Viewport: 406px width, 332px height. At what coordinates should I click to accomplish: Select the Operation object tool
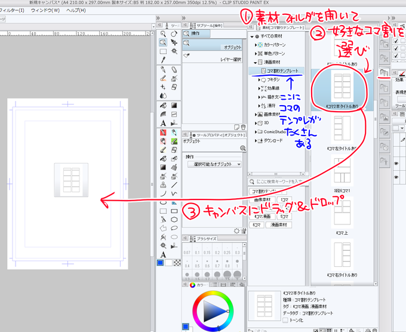click(x=163, y=42)
